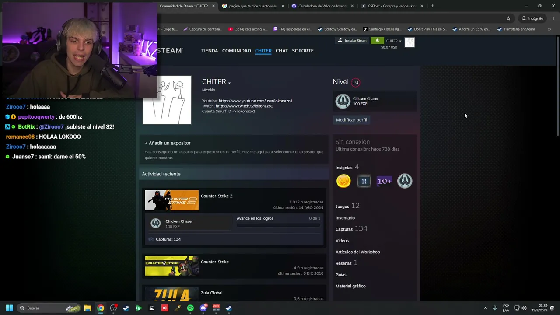Open the 10+ purple badge in Insignias

[384, 181]
